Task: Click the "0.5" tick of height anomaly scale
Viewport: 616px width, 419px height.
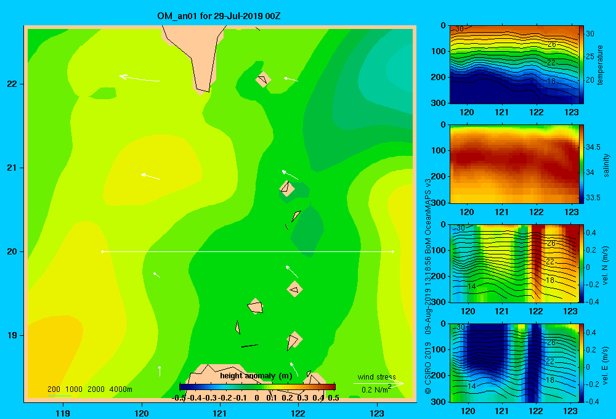Action: pyautogui.click(x=333, y=398)
